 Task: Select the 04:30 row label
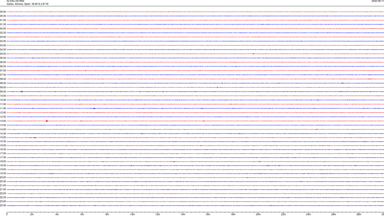pyautogui.click(x=3, y=50)
